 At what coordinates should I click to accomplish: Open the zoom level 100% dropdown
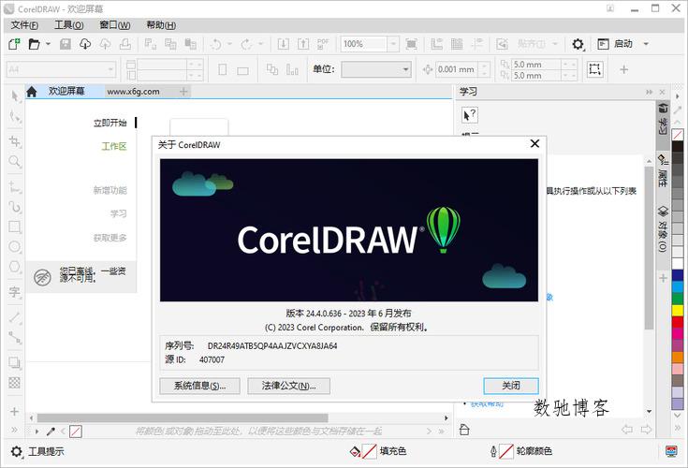coord(393,44)
